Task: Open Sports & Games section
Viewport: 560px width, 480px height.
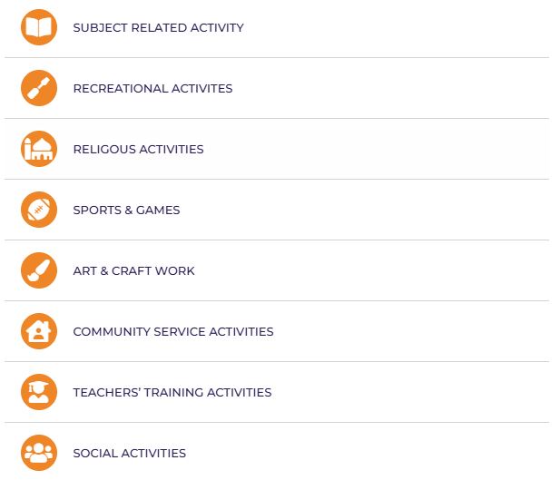Action: (x=126, y=210)
